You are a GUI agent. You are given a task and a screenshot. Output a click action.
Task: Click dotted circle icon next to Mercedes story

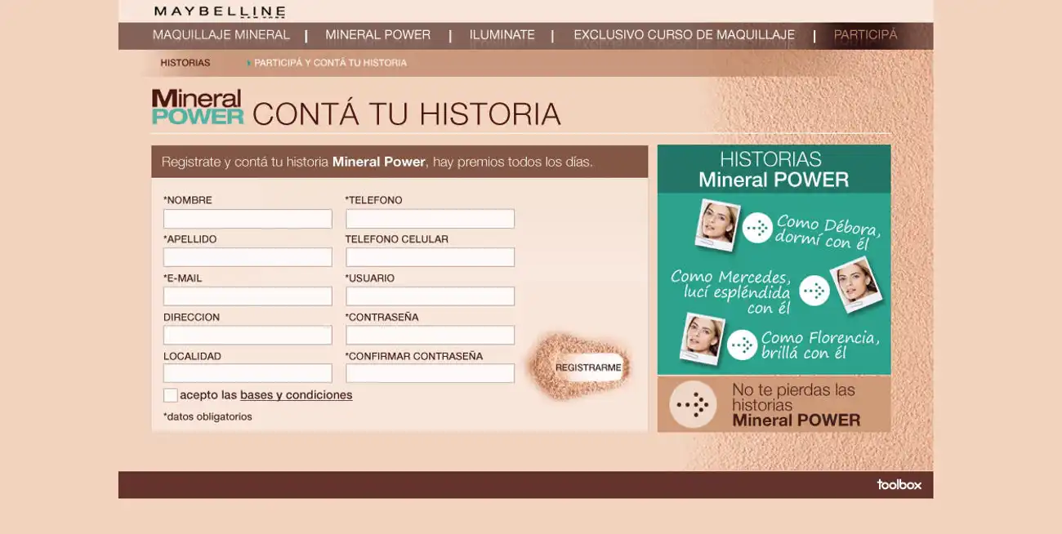click(x=814, y=291)
